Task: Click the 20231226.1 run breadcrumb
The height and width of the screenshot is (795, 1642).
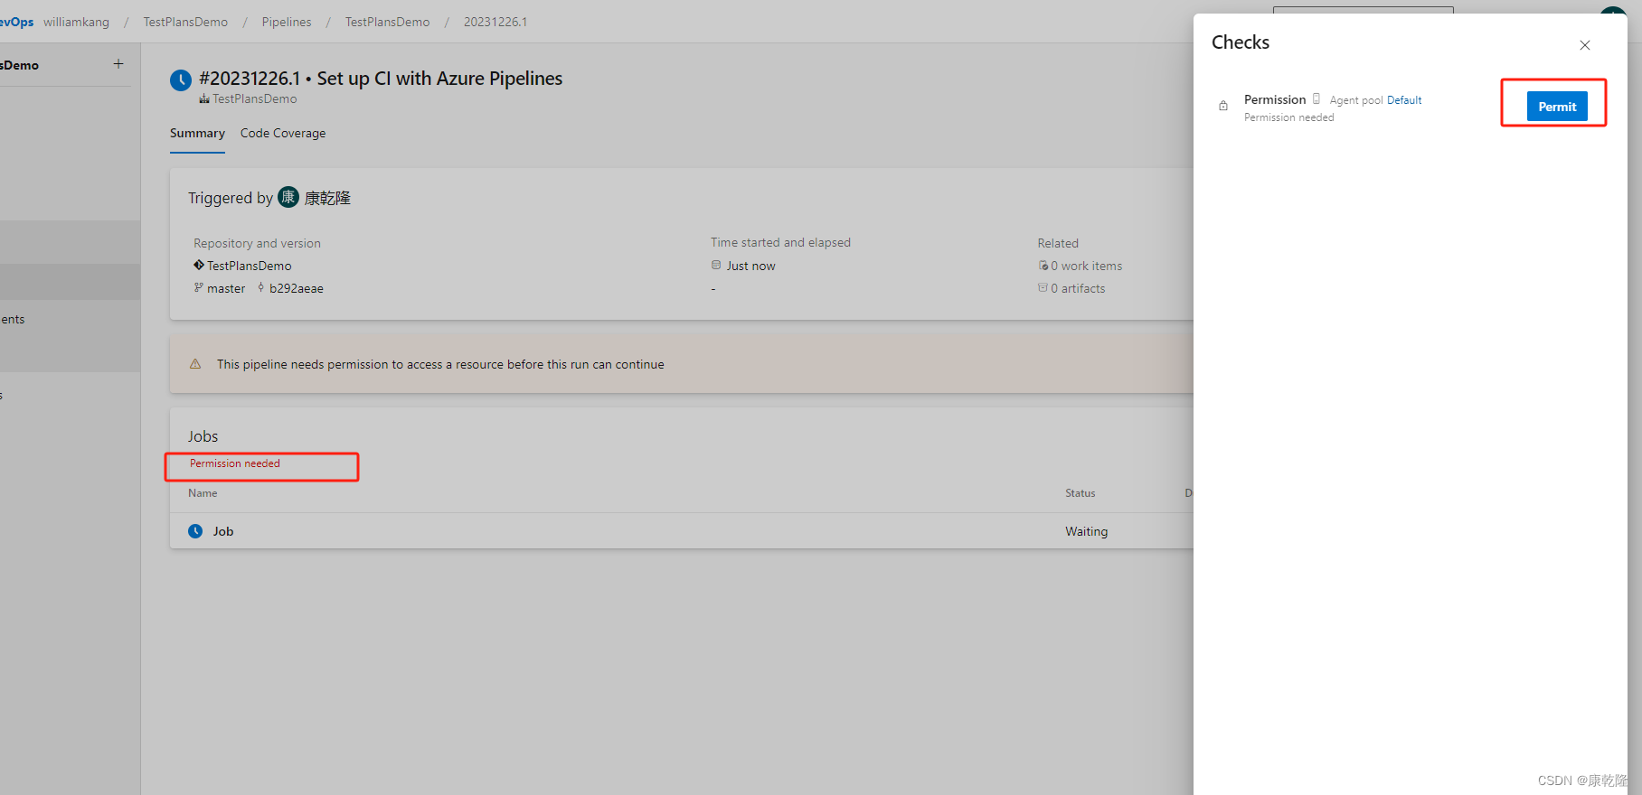Action: pyautogui.click(x=495, y=22)
